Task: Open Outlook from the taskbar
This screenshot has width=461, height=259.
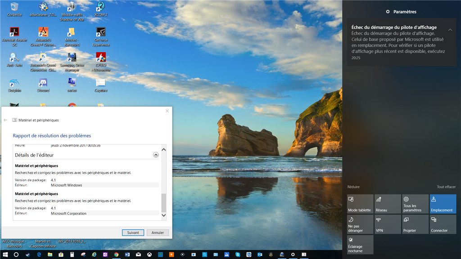Action: [x=260, y=255]
